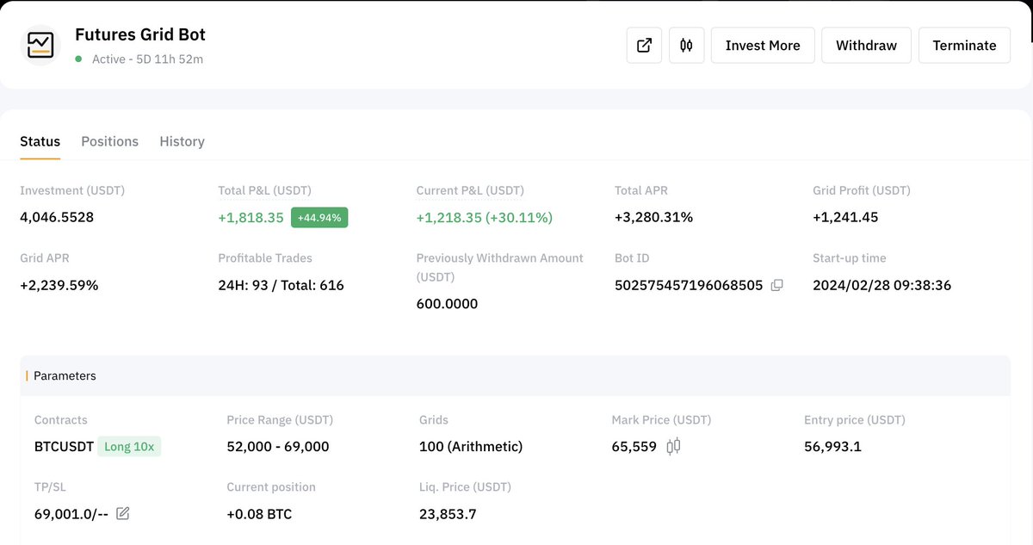Click the share/export icon in the header
Image resolution: width=1033 pixels, height=545 pixels.
click(x=644, y=45)
